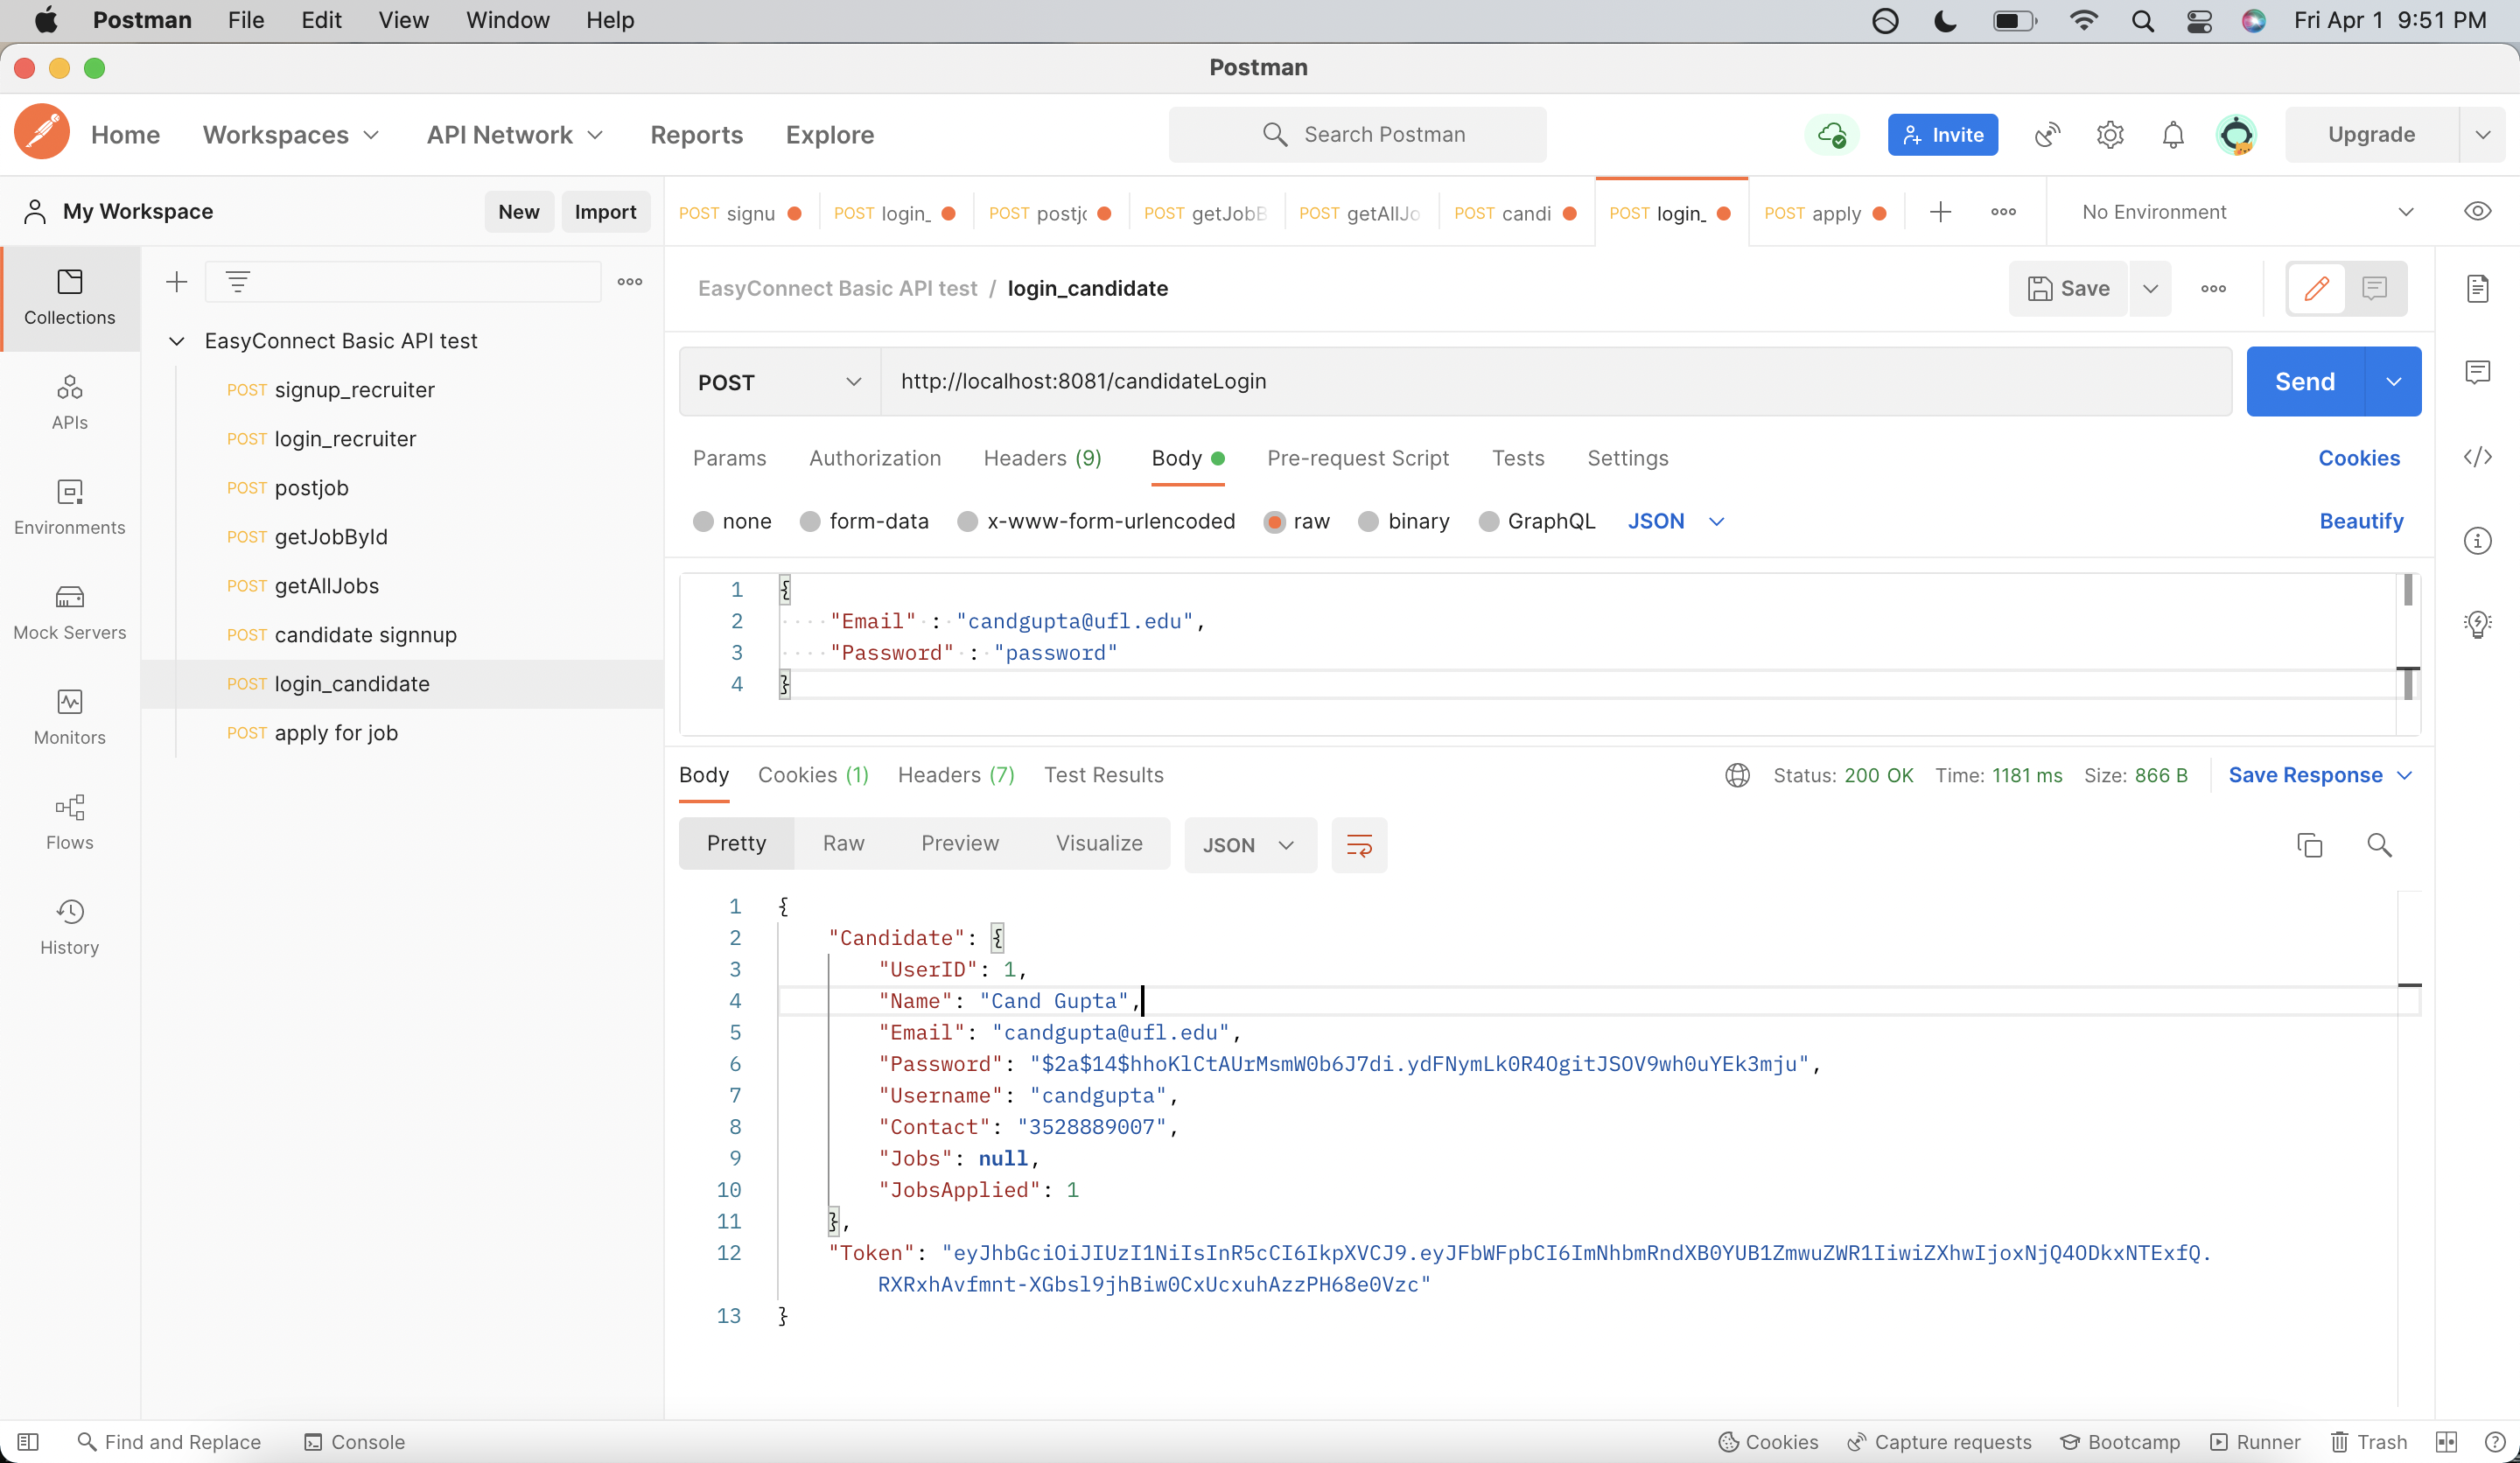Copy the response body to clipboard

tap(2309, 845)
